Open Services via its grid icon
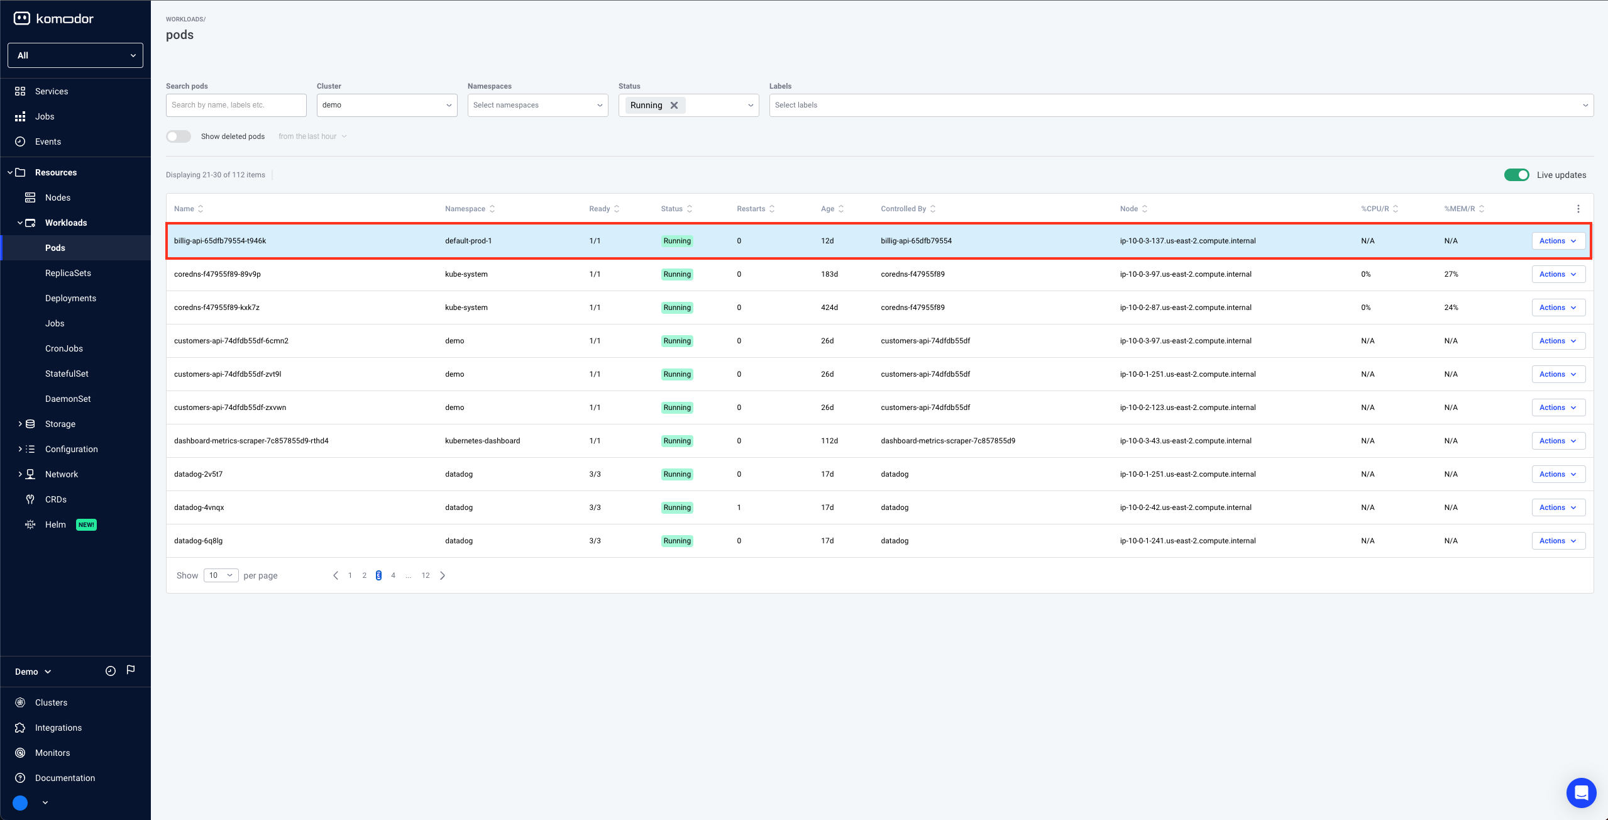The height and width of the screenshot is (820, 1608). 20,91
